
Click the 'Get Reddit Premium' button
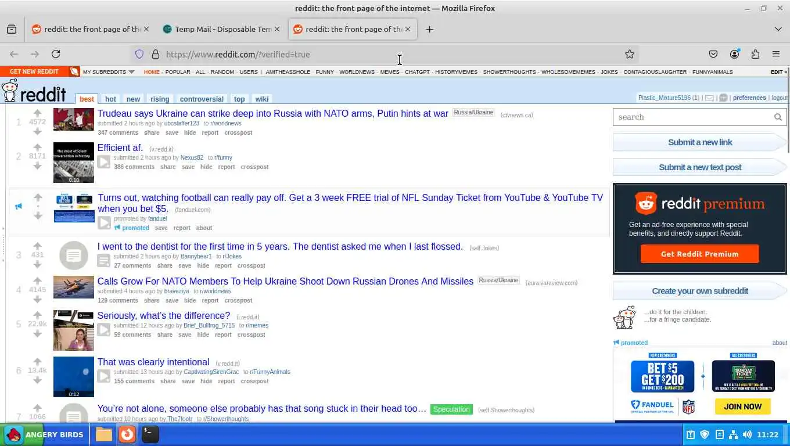pos(699,254)
